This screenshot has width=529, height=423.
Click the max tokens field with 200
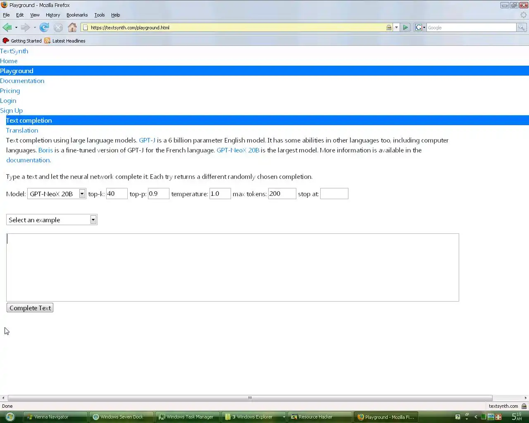[282, 194]
